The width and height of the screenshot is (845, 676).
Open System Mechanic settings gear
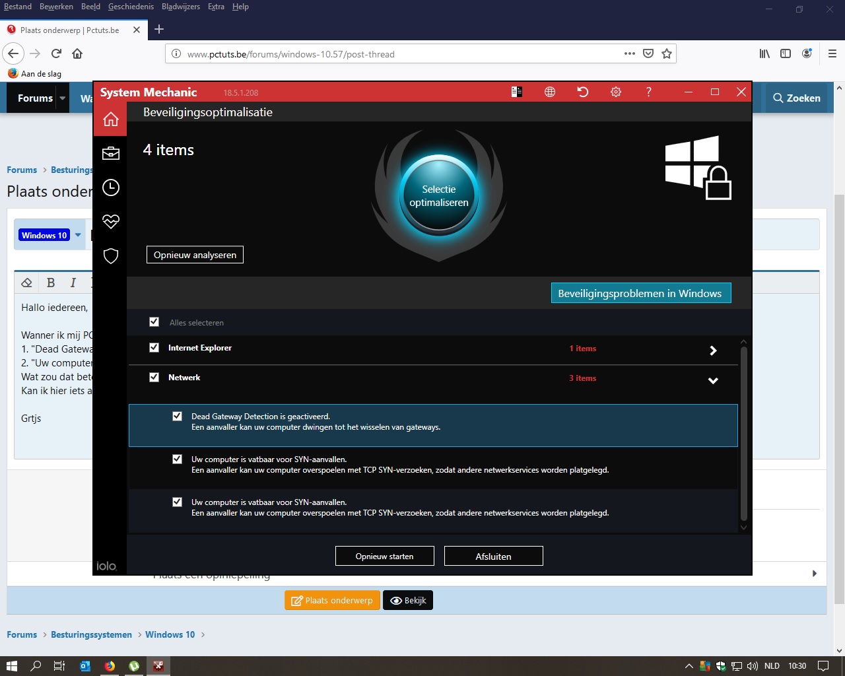tap(615, 92)
